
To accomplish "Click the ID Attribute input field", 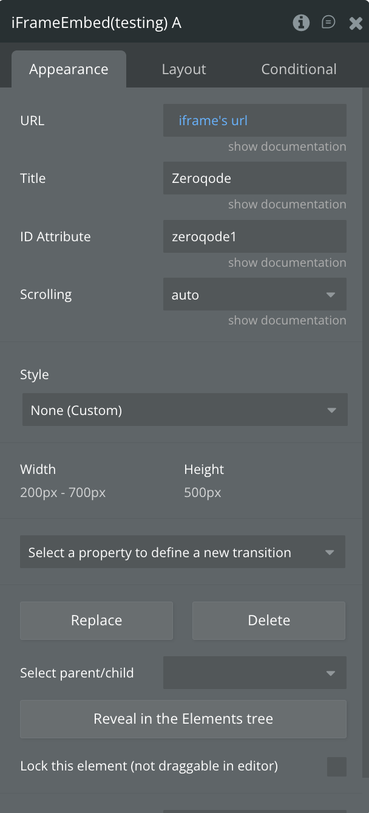I will pos(254,236).
